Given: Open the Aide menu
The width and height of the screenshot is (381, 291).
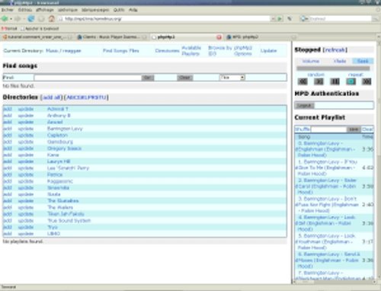Looking at the screenshot, I should pos(133,10).
